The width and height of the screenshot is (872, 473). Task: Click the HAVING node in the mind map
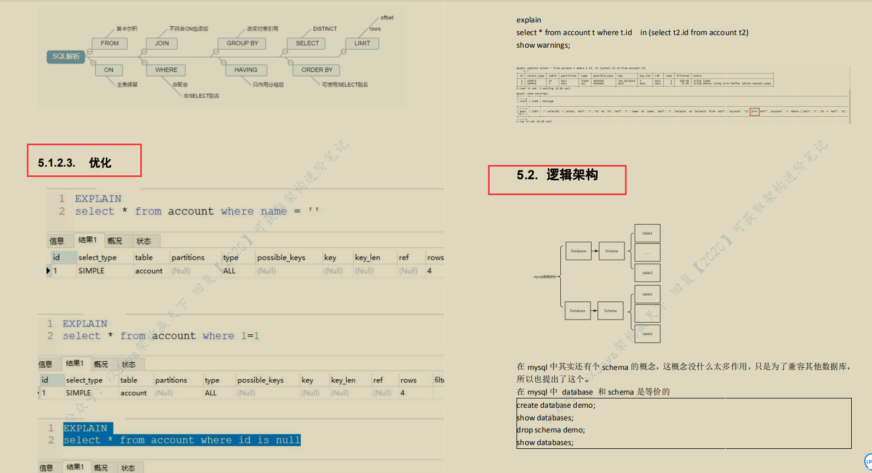pyautogui.click(x=246, y=70)
